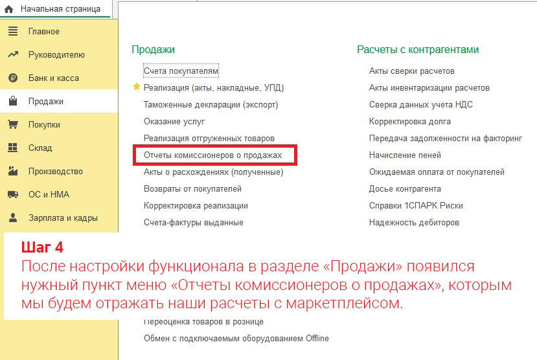Open Реализация отгруженных товаров
This screenshot has width=537, height=360.
point(209,139)
